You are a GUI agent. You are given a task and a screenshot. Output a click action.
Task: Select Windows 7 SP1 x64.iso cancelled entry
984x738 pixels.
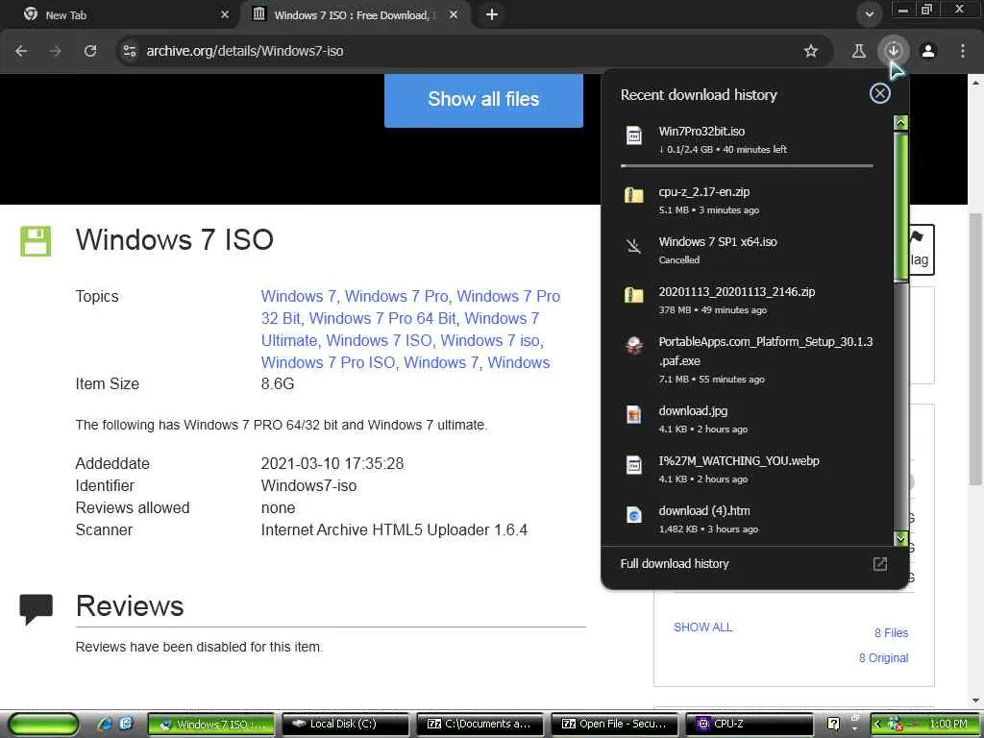click(x=747, y=250)
